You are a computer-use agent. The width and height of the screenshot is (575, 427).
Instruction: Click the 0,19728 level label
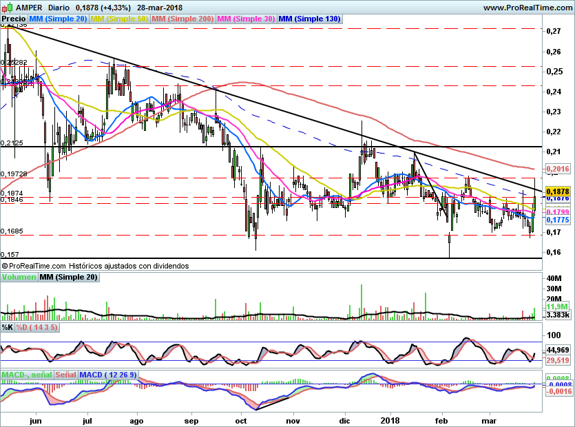pyautogui.click(x=14, y=174)
